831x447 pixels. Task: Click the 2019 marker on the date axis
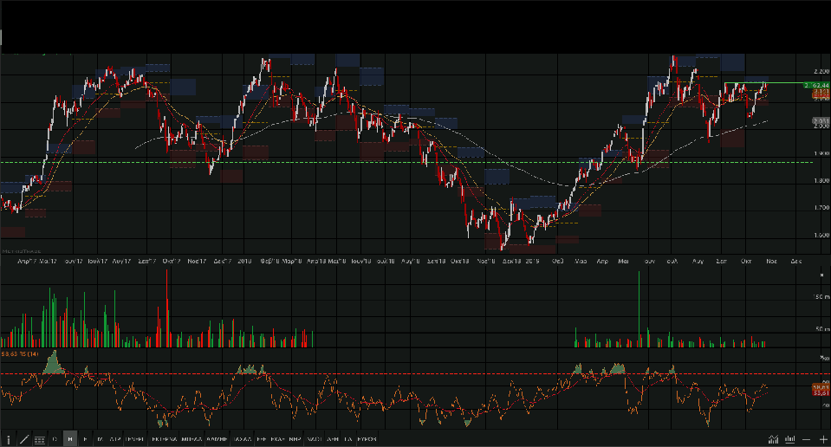point(532,260)
